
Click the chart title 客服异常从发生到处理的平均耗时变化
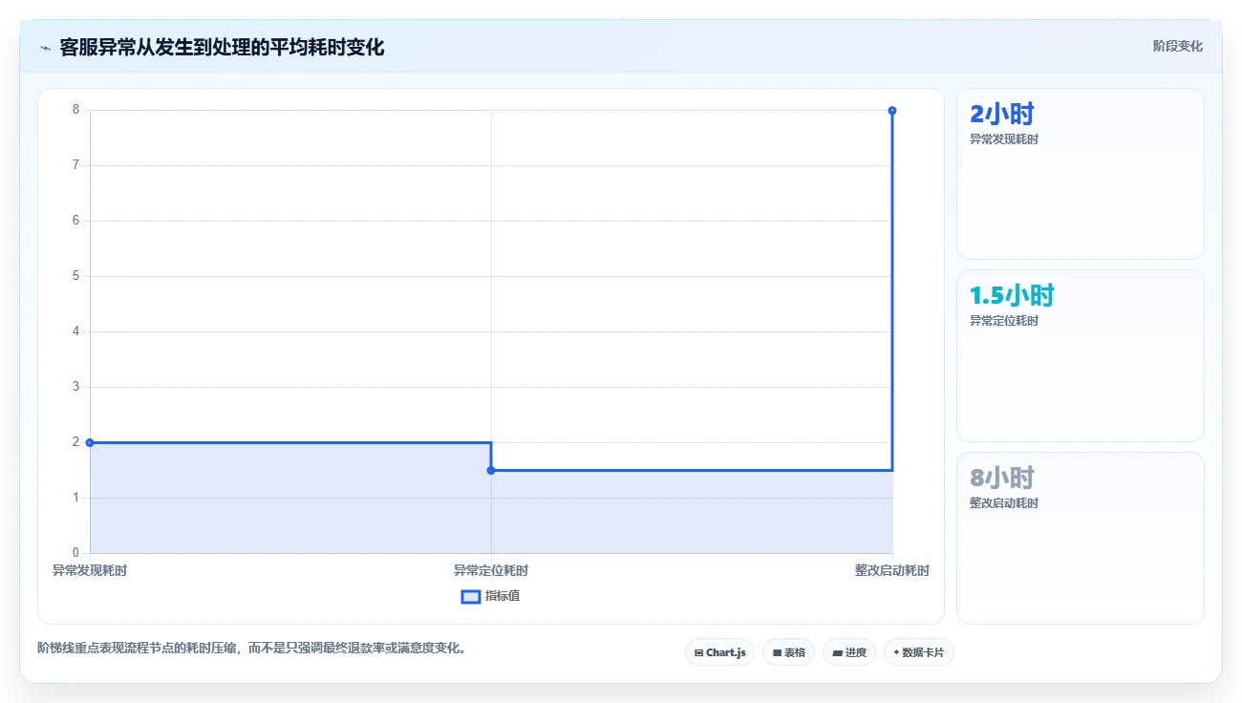pos(222,48)
